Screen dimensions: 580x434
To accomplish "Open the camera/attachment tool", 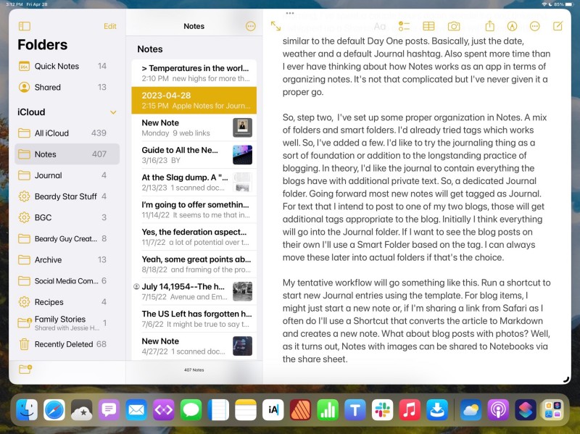I will [455, 25].
